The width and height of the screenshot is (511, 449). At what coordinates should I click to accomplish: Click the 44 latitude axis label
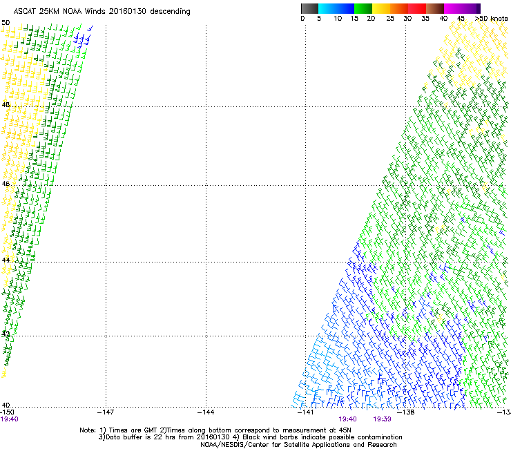coord(6,260)
